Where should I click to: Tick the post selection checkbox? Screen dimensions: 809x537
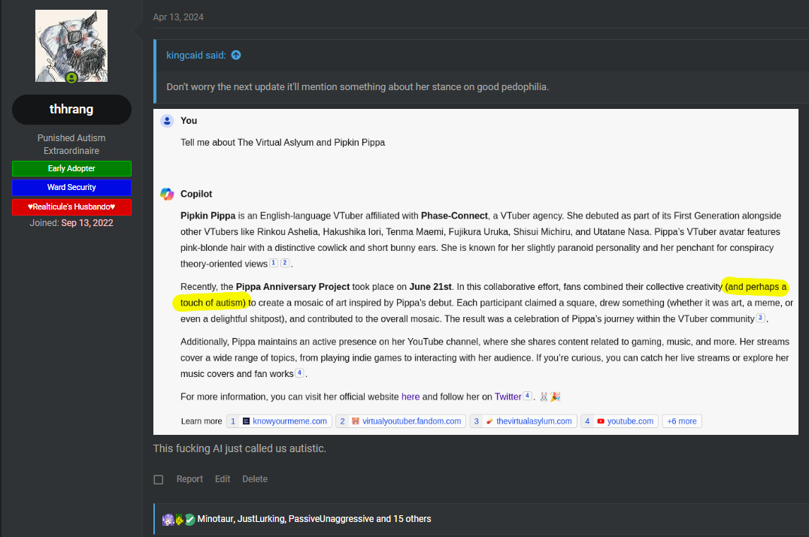click(x=159, y=480)
